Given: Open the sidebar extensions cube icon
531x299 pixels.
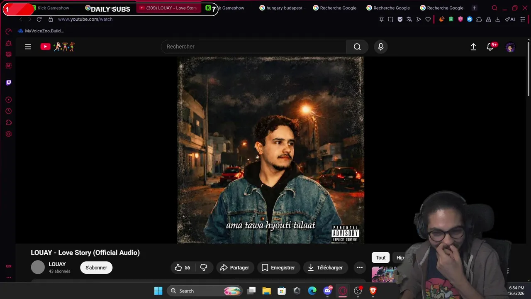Looking at the screenshot, I should [x=8, y=123].
